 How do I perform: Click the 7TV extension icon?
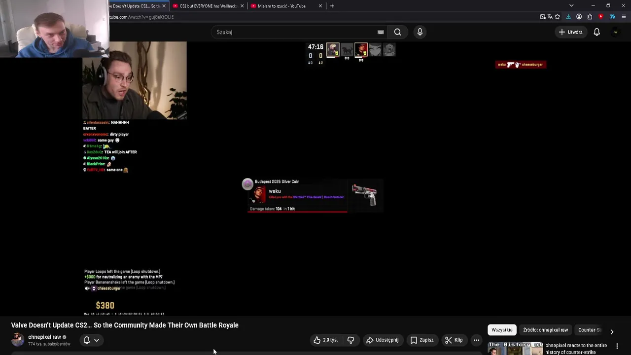612,17
